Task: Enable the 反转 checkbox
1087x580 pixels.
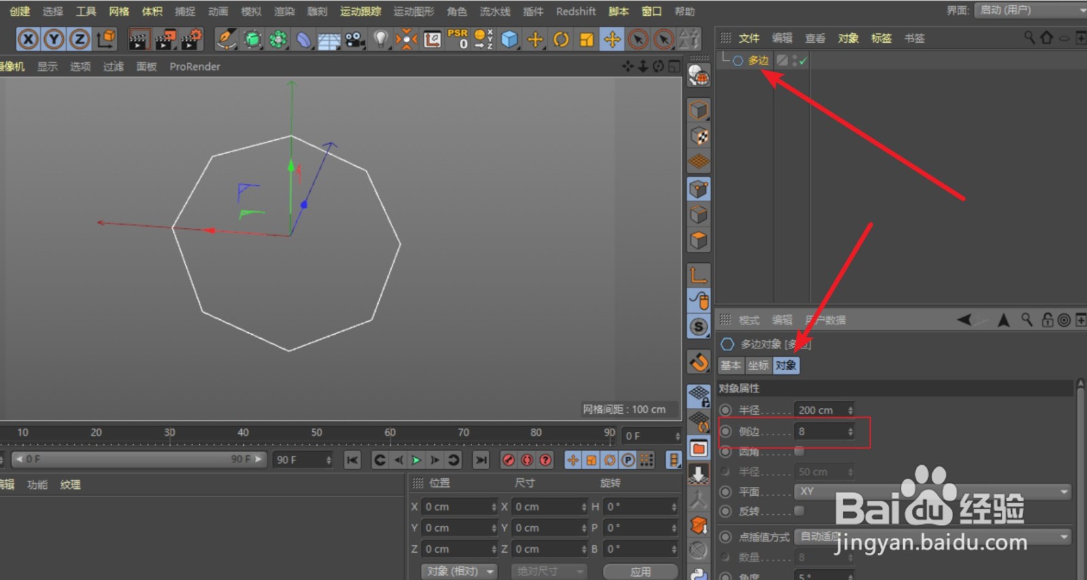Action: (x=800, y=511)
